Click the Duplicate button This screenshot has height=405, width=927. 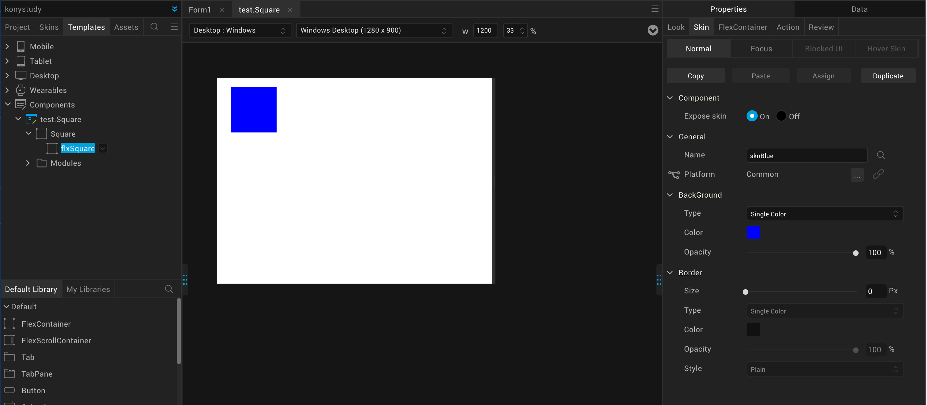[888, 76]
